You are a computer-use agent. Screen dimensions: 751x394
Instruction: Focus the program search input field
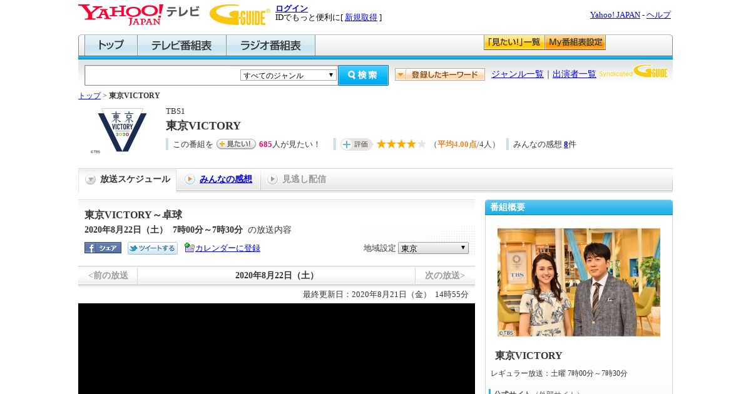click(162, 75)
